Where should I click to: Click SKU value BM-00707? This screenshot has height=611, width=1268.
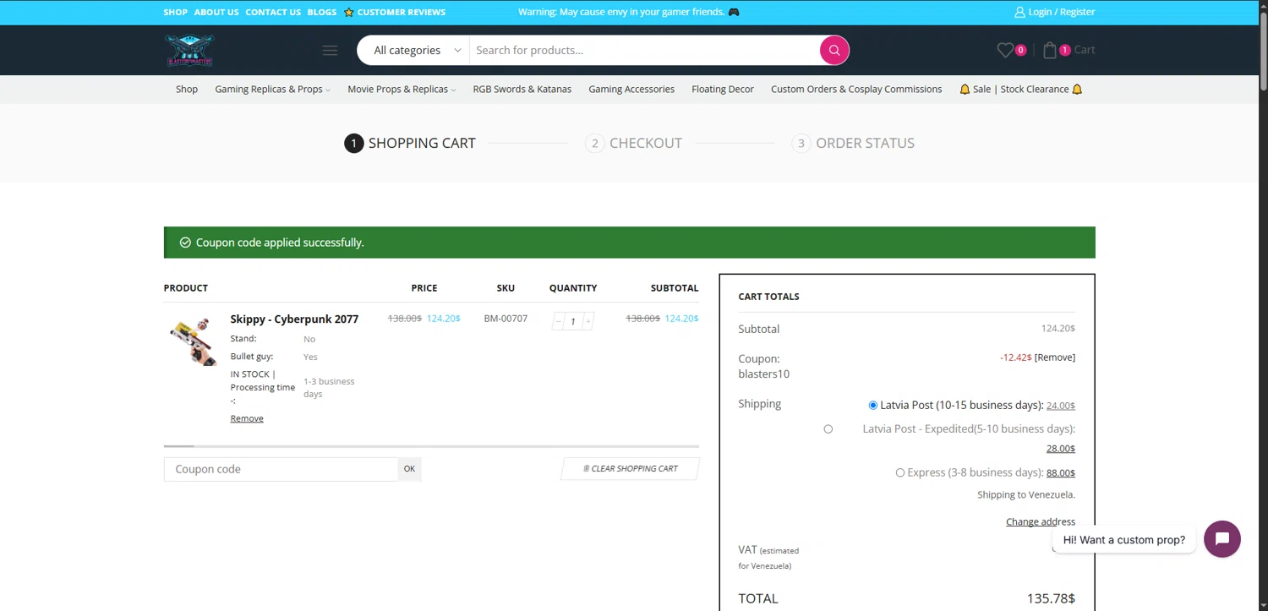[506, 319]
